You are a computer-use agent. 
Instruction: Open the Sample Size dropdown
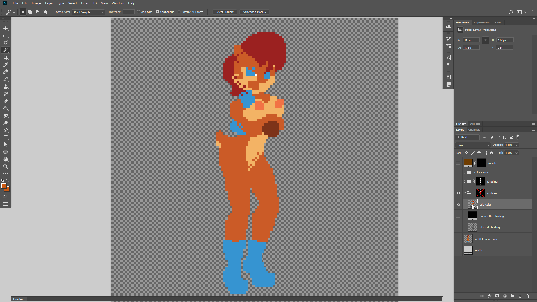(88, 12)
